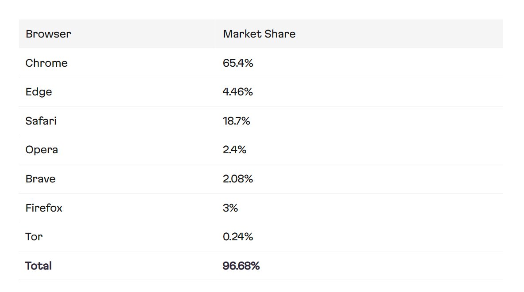Click the divider between the header columns
The height and width of the screenshot is (292, 524).
point(216,34)
